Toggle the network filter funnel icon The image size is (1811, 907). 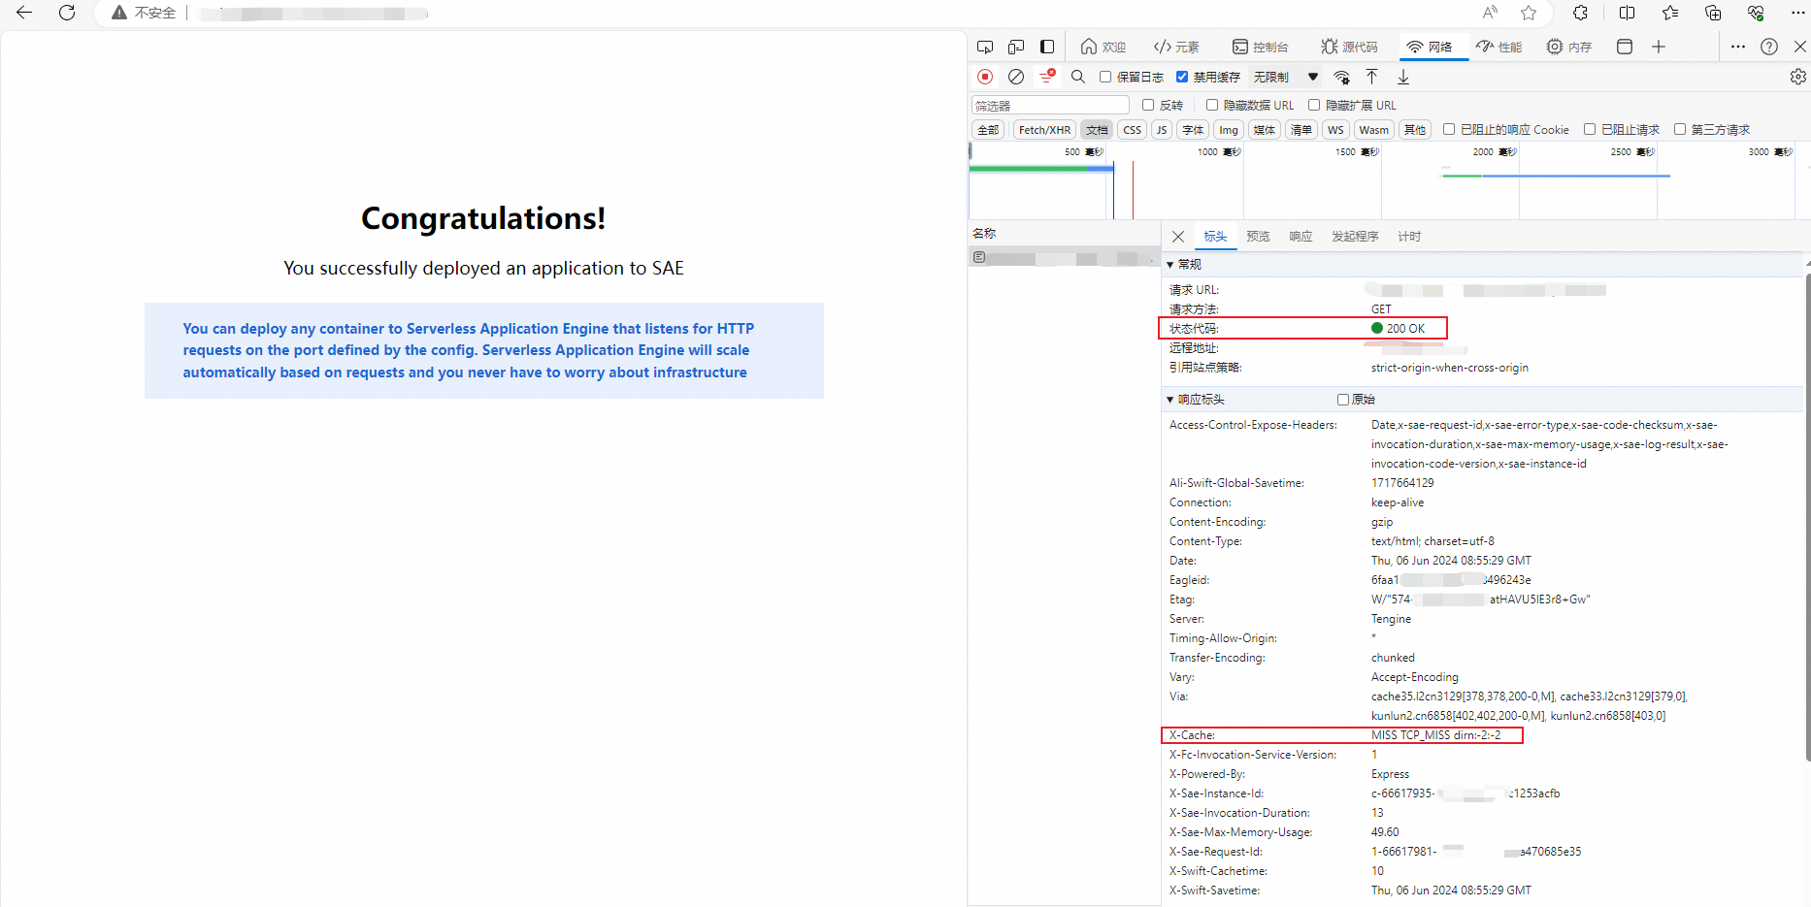(1047, 77)
